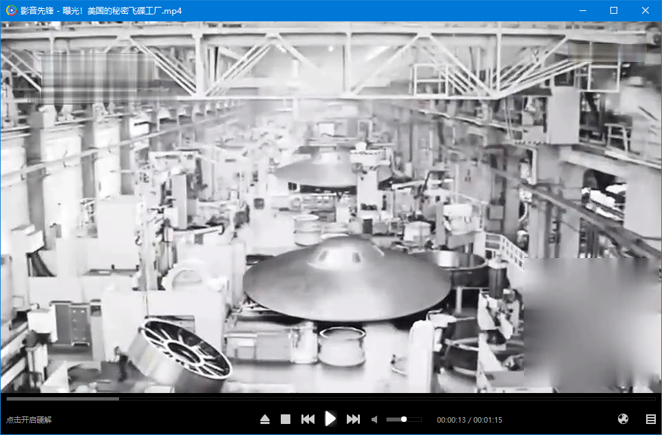
Task: Skip to the next video
Action: coord(353,419)
